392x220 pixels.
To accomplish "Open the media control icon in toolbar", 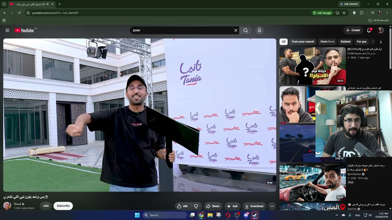I will [372, 13].
